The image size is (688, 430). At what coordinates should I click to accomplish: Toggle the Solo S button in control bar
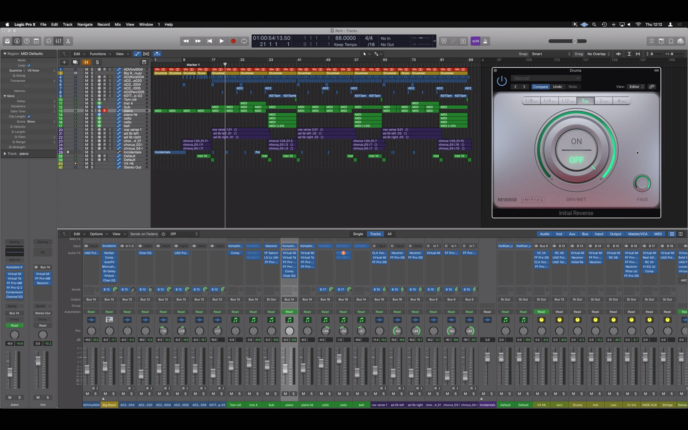click(463, 41)
